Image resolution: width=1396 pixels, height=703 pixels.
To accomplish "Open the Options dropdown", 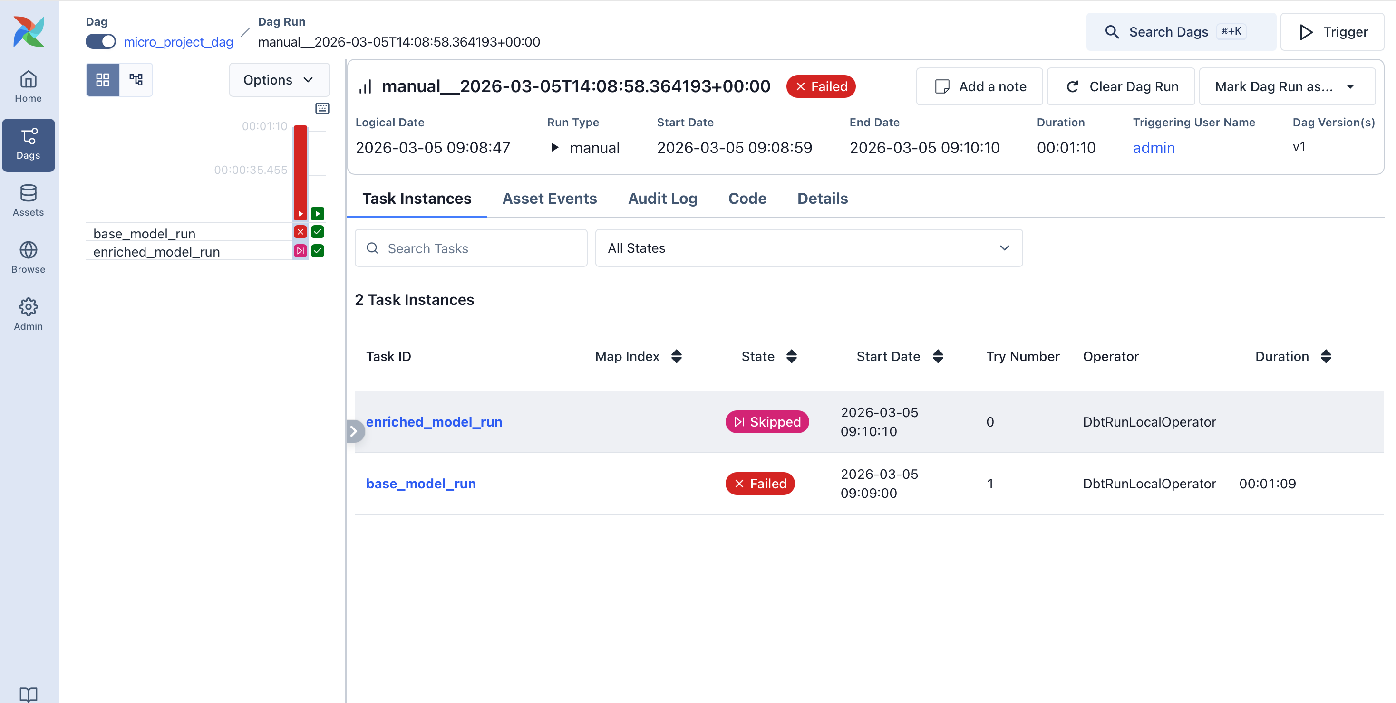I will coord(279,79).
